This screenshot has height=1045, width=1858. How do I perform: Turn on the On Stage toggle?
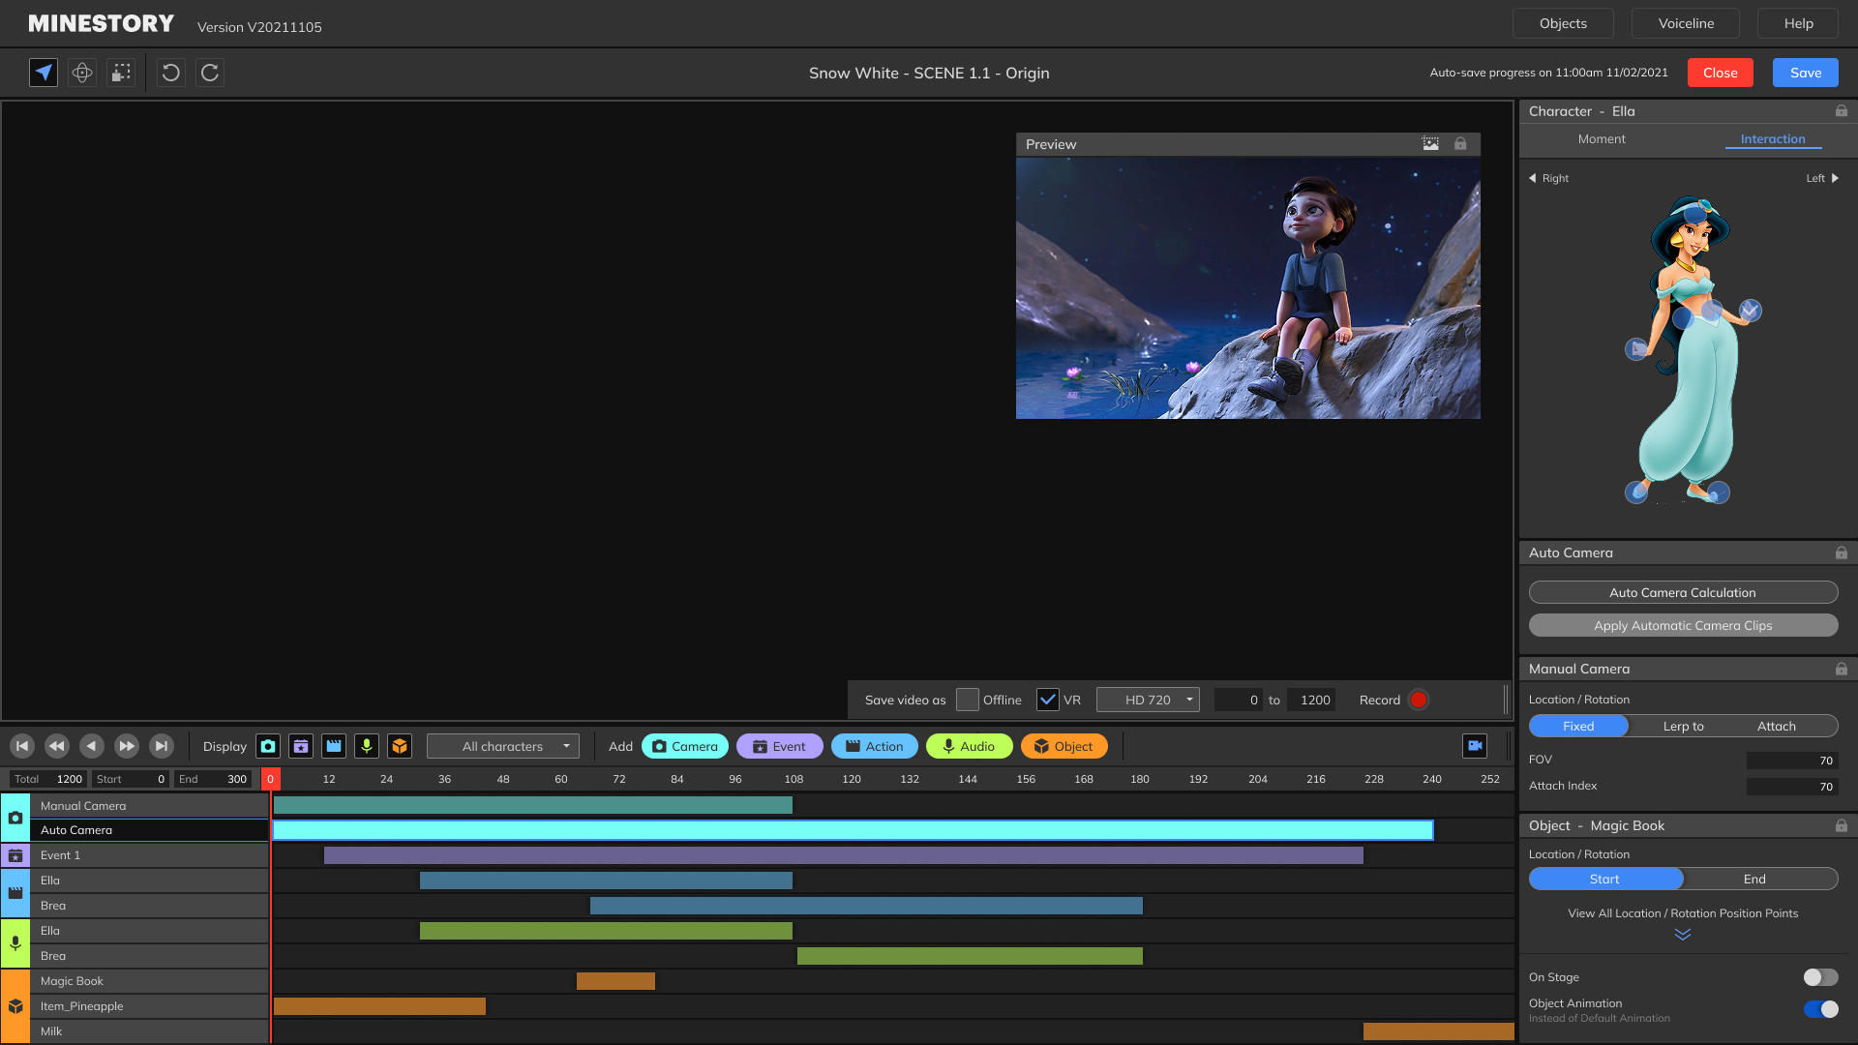point(1820,977)
